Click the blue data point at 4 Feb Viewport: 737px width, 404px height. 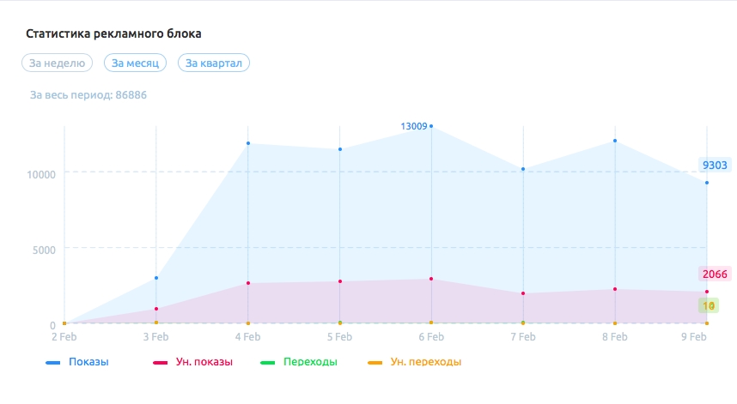(248, 143)
